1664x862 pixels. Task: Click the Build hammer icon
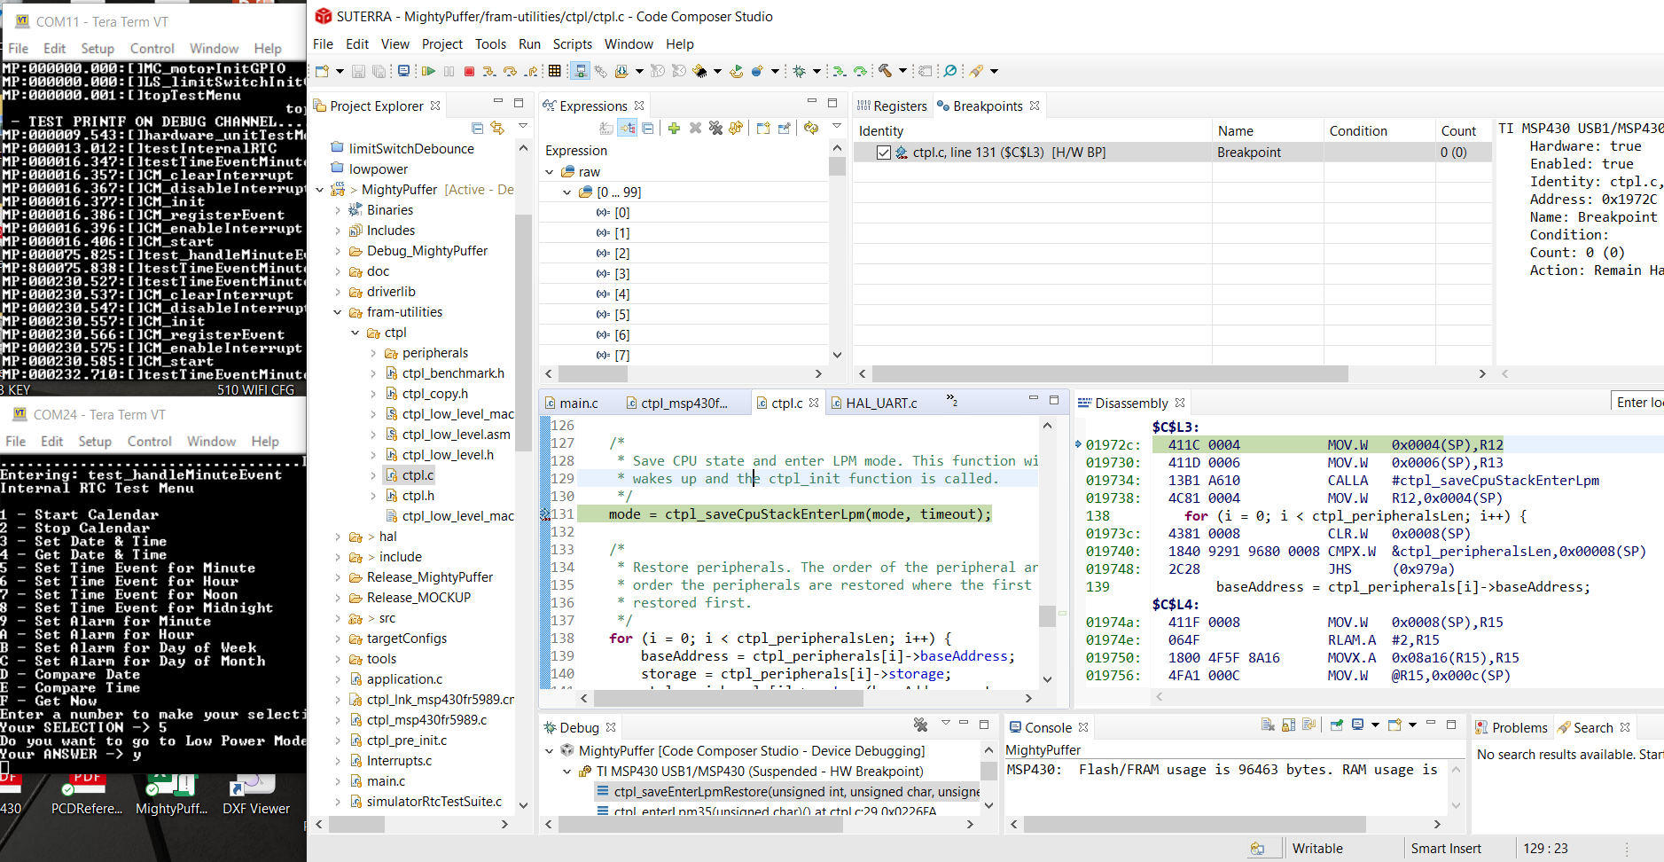(x=885, y=71)
